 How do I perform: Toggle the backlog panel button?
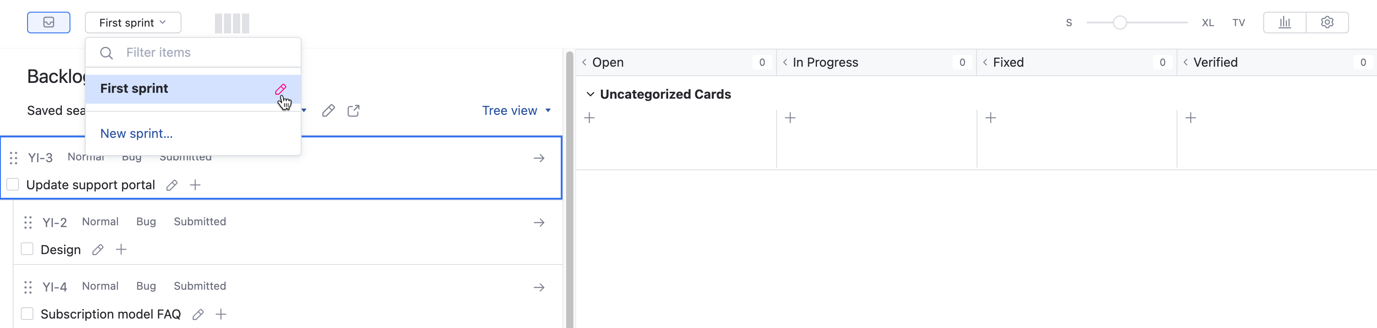[x=49, y=23]
